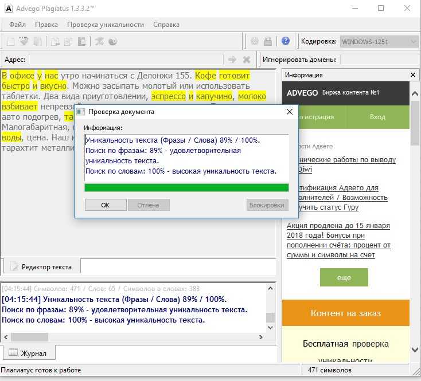
Task: Click log panel scroll-down arrow
Action: pos(270,327)
